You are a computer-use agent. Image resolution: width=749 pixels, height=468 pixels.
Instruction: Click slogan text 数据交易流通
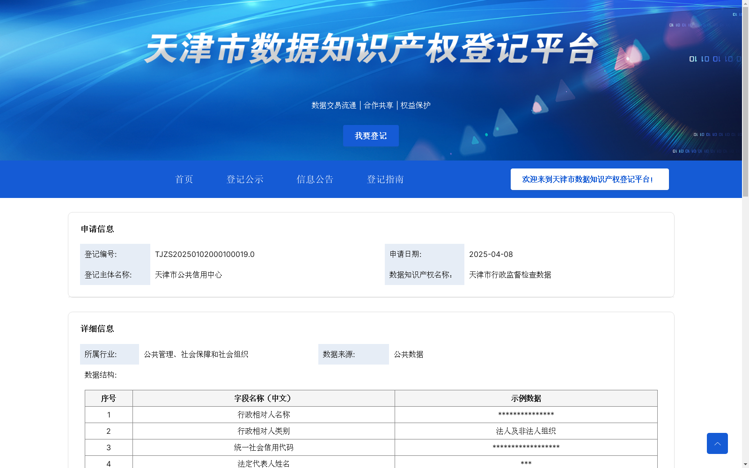334,105
